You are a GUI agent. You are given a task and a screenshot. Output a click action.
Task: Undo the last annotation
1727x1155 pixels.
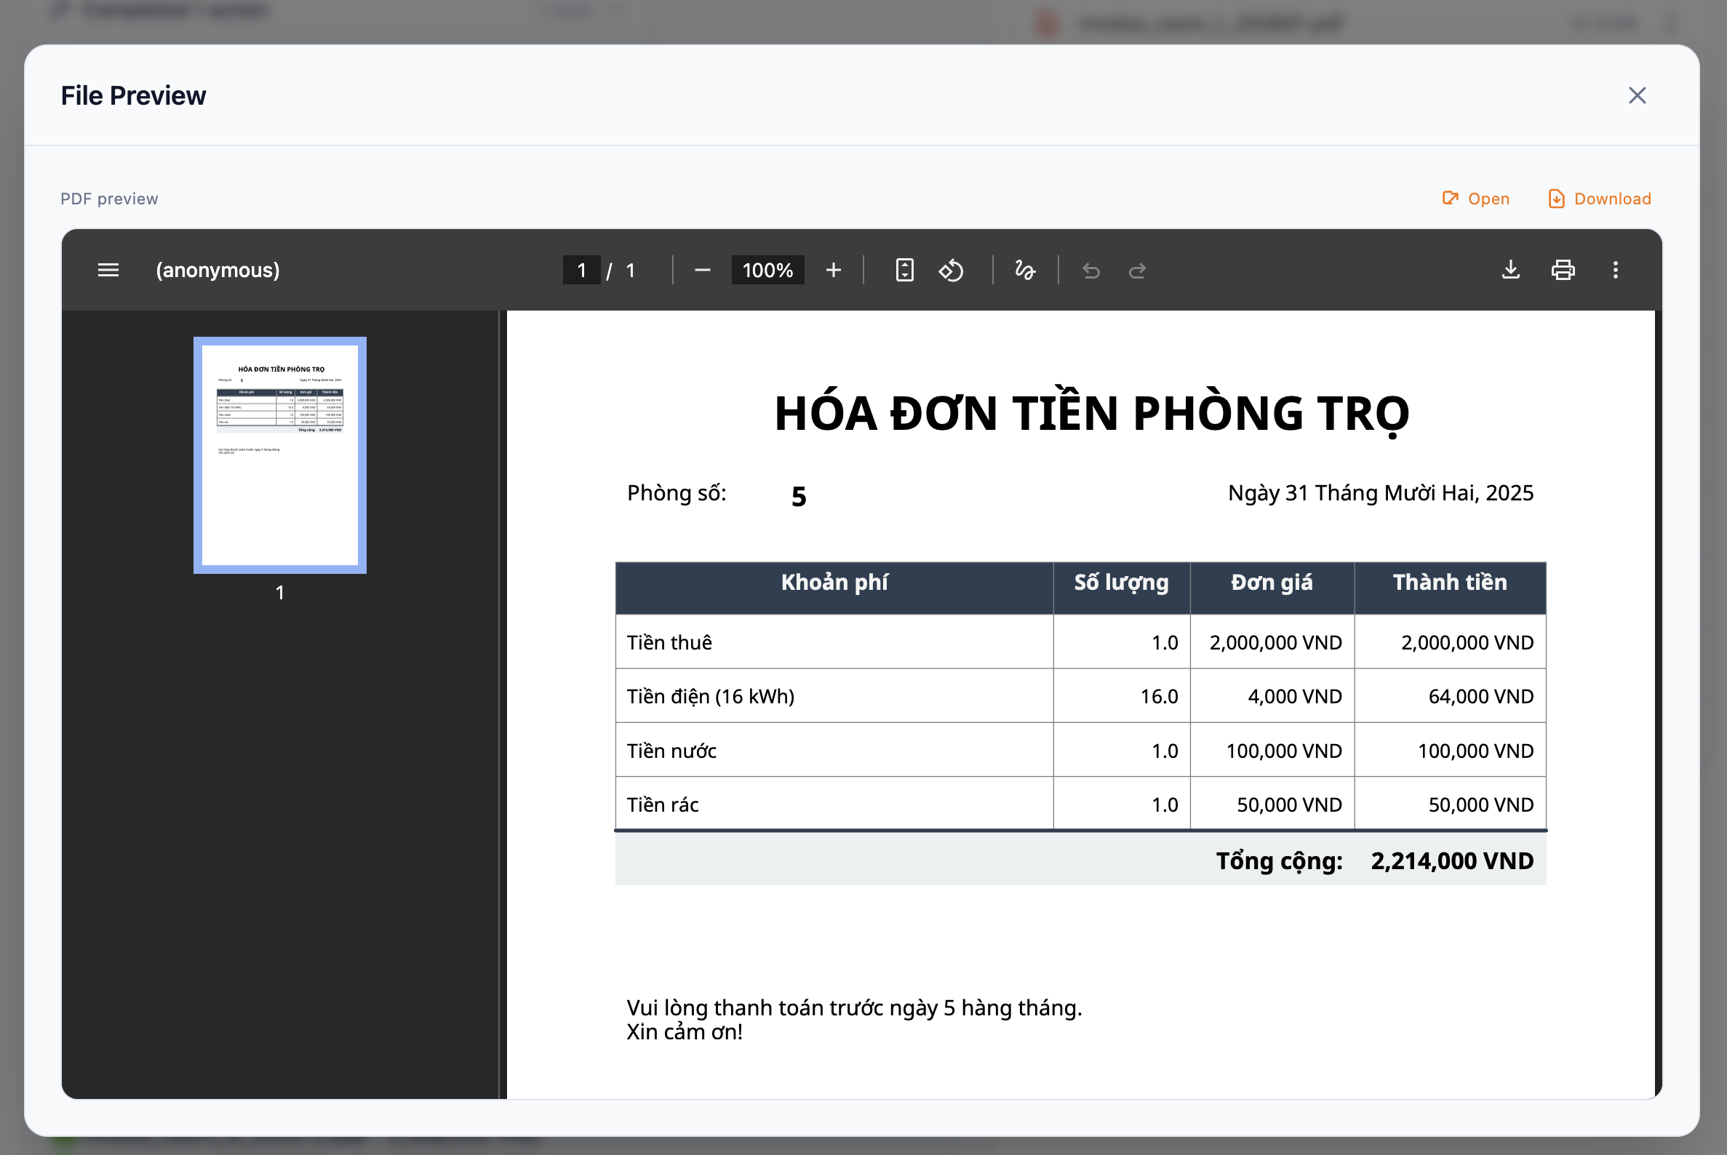pyautogui.click(x=1091, y=270)
